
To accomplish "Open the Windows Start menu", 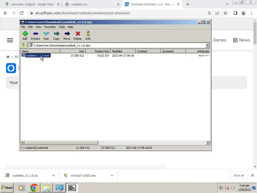I will coord(7,187).
